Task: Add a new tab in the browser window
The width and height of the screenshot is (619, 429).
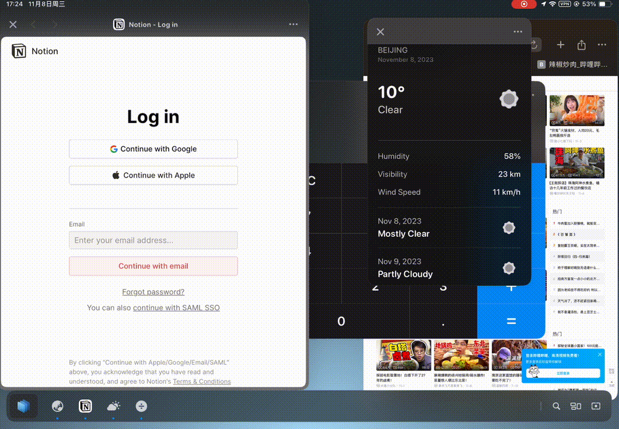Action: [x=561, y=45]
